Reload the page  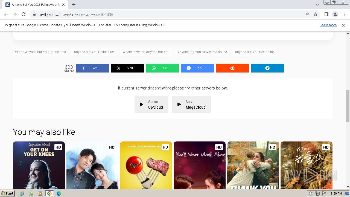coord(24,14)
